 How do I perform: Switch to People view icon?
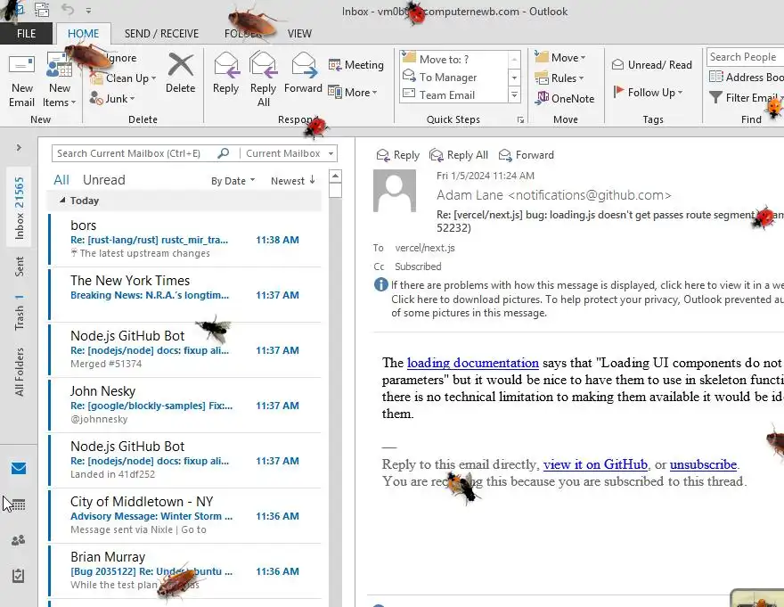point(18,540)
